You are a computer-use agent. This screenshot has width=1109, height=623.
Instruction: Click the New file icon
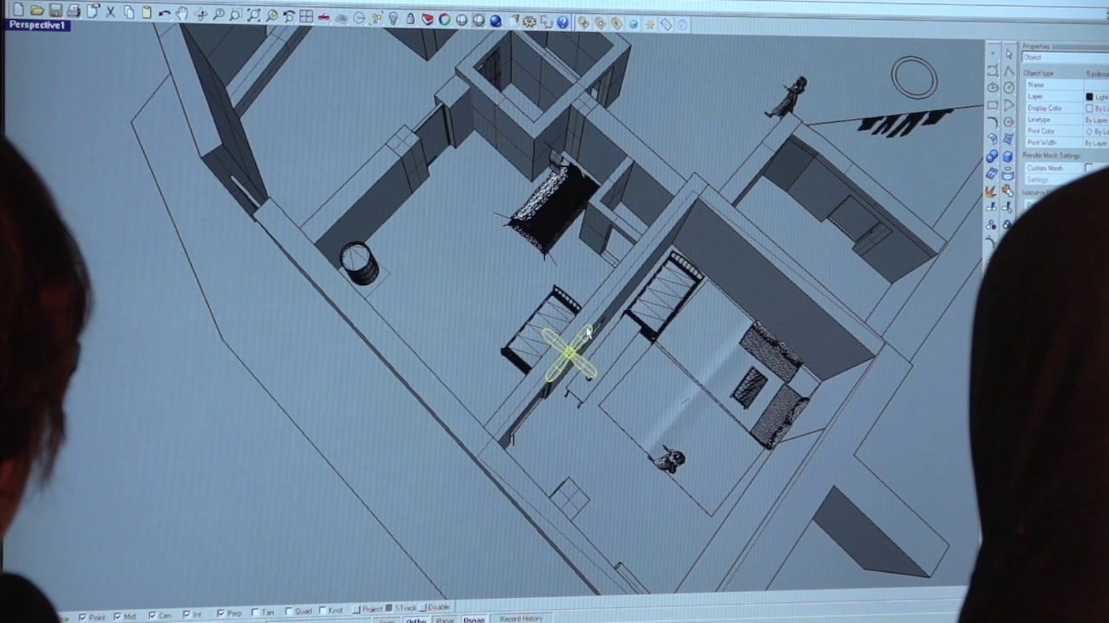[x=19, y=9]
